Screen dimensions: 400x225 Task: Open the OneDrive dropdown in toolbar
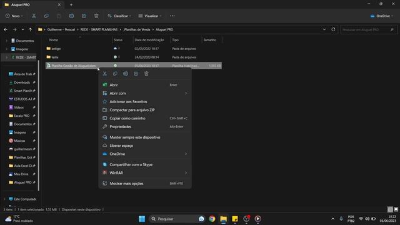(x=382, y=16)
